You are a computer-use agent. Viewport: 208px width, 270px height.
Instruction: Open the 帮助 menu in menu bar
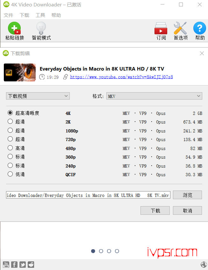click(x=56, y=15)
